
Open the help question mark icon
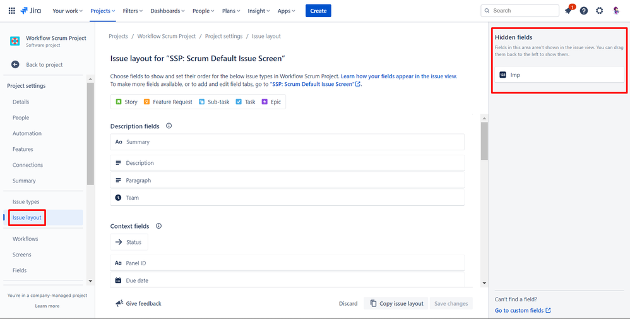[x=584, y=11]
